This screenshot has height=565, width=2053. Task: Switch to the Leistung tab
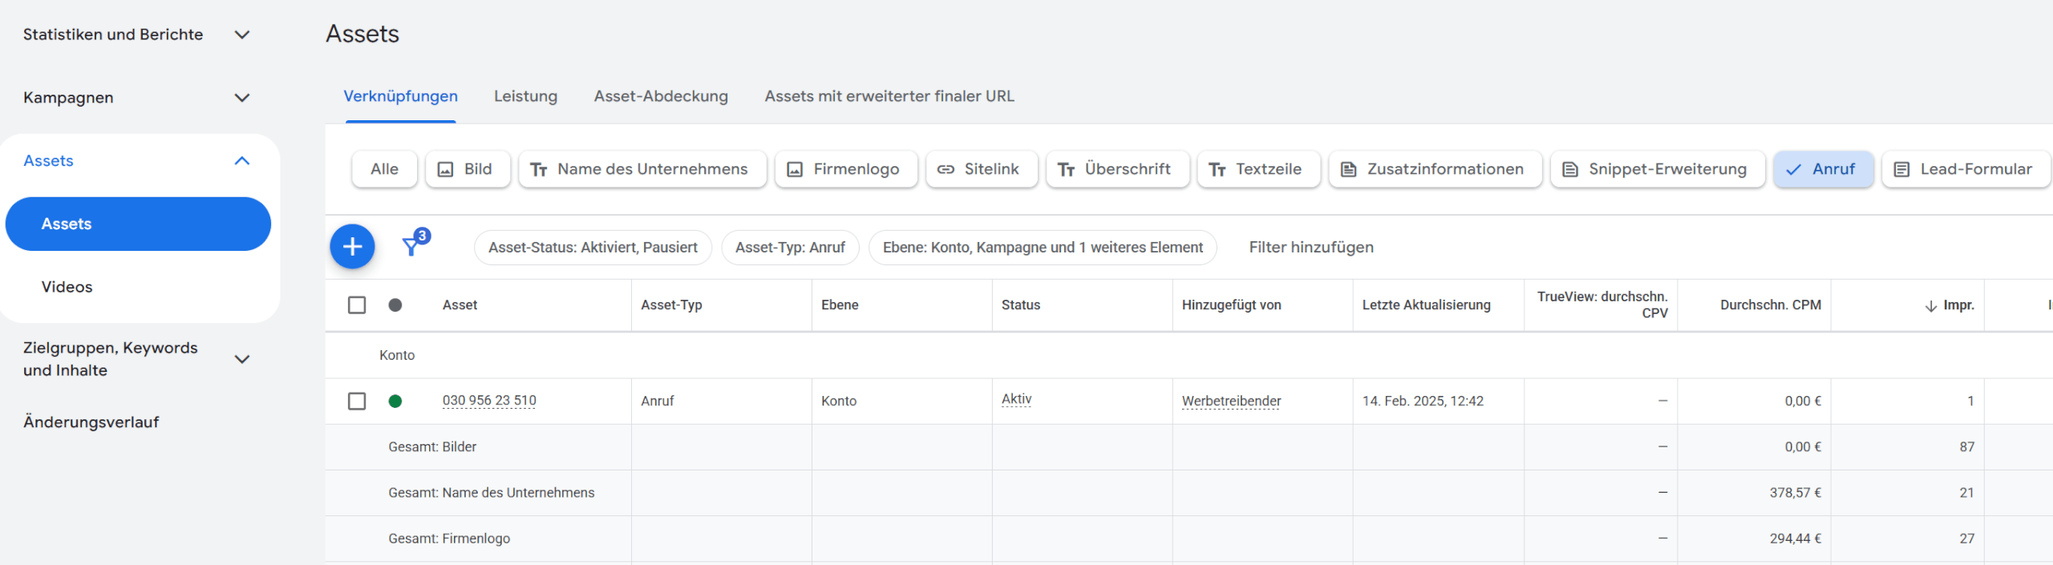click(525, 96)
